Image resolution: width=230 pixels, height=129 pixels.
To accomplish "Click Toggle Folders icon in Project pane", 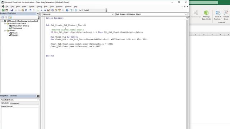I will click(x=10, y=18).
